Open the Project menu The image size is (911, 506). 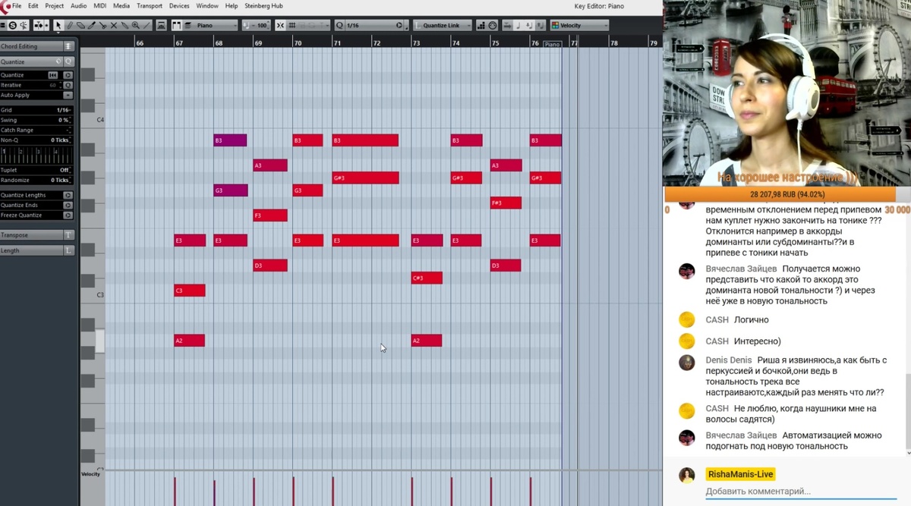coord(54,5)
